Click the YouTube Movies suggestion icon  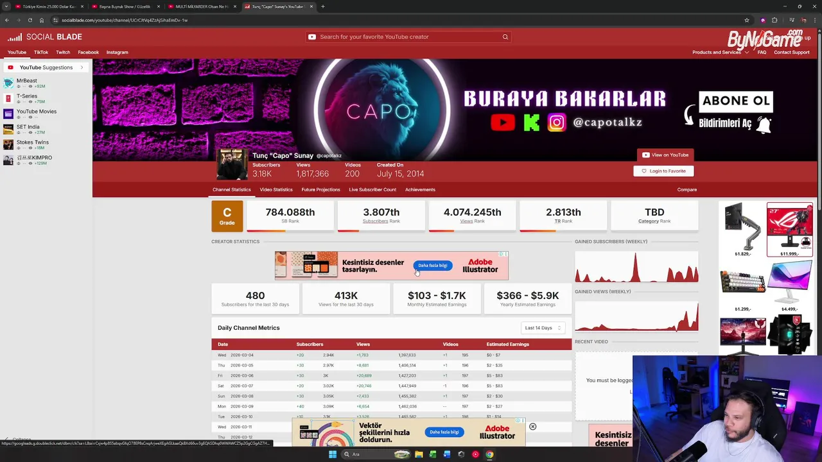(x=8, y=114)
